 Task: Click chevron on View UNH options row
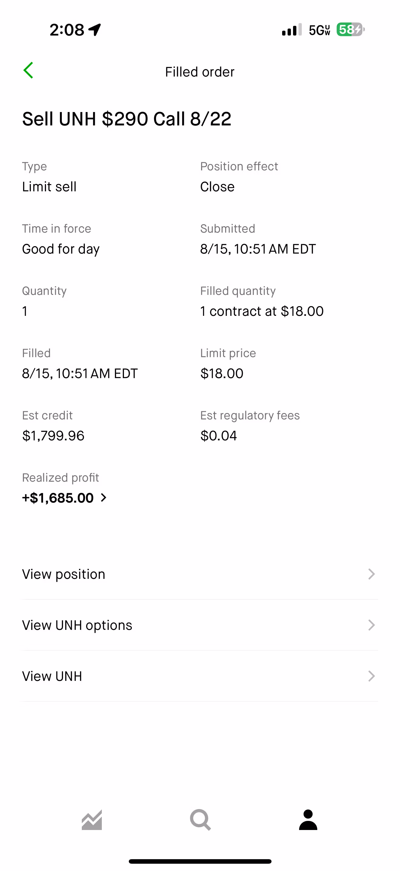(371, 625)
